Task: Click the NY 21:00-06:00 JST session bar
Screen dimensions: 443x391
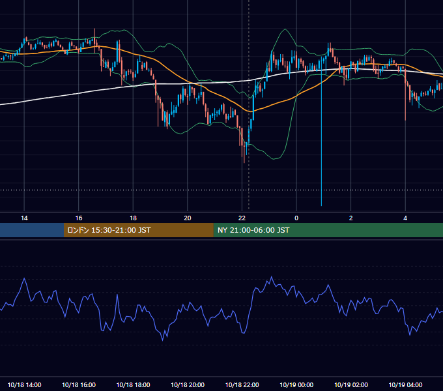Action: click(x=328, y=230)
